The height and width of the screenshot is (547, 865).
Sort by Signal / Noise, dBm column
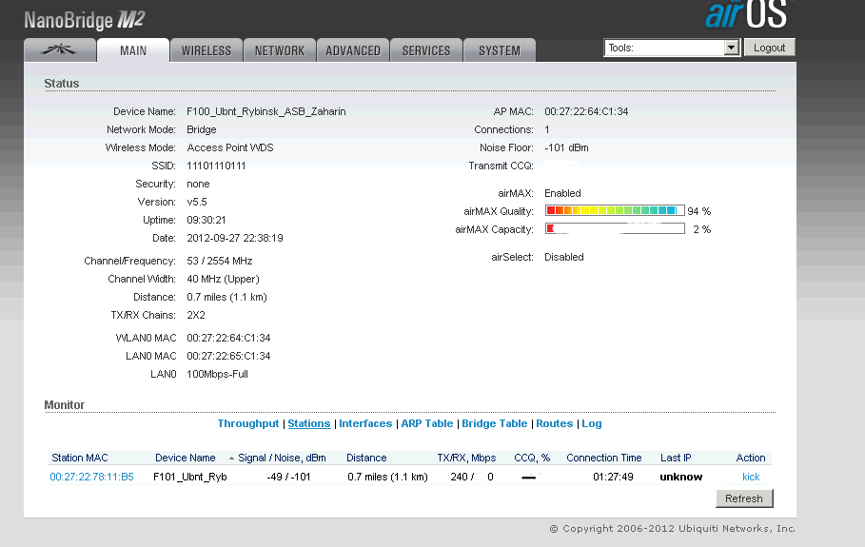point(282,458)
